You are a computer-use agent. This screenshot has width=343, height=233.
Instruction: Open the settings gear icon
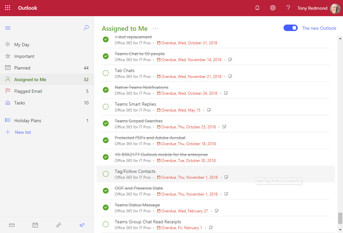point(273,8)
